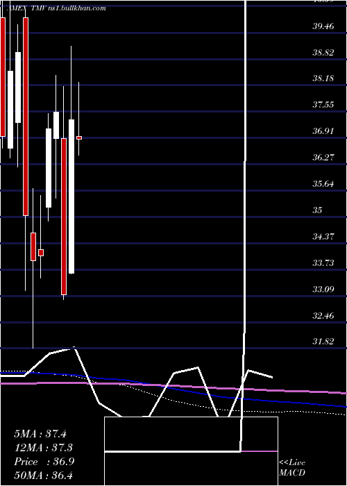Click the price label 38.18
The height and width of the screenshot is (486, 347).
click(323, 78)
